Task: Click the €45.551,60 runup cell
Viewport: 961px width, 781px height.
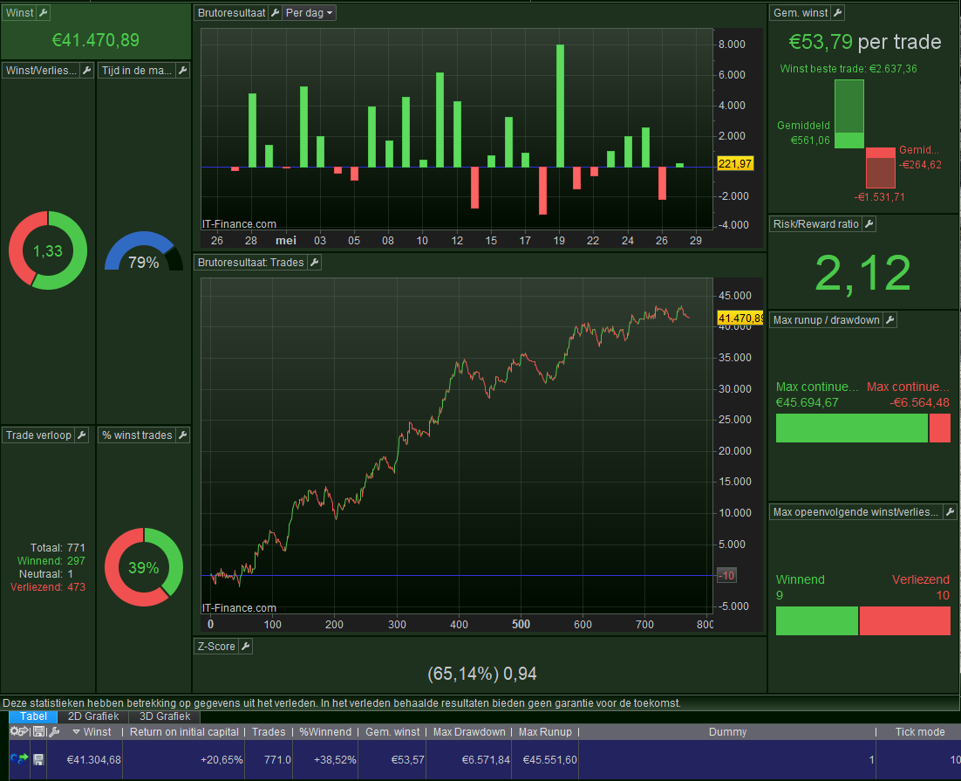Action: (545, 759)
